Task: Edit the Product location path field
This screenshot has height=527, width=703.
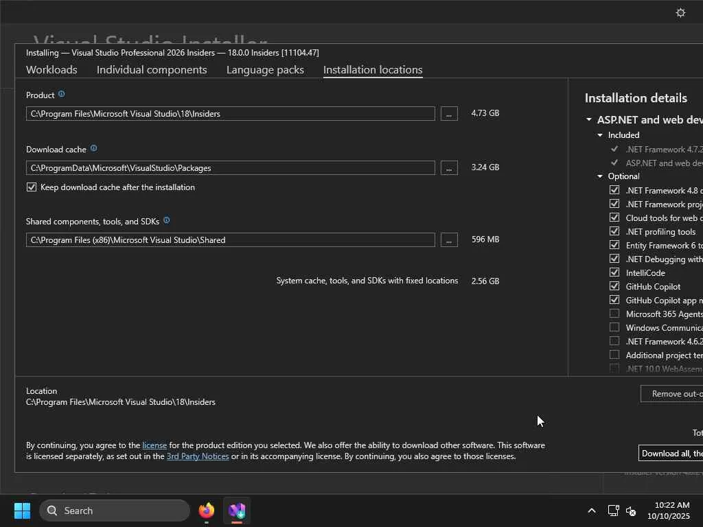Action: tap(231, 114)
